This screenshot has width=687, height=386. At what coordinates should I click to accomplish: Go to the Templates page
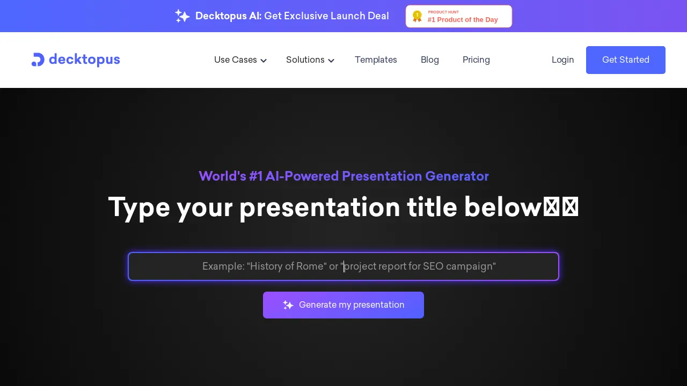pyautogui.click(x=376, y=60)
